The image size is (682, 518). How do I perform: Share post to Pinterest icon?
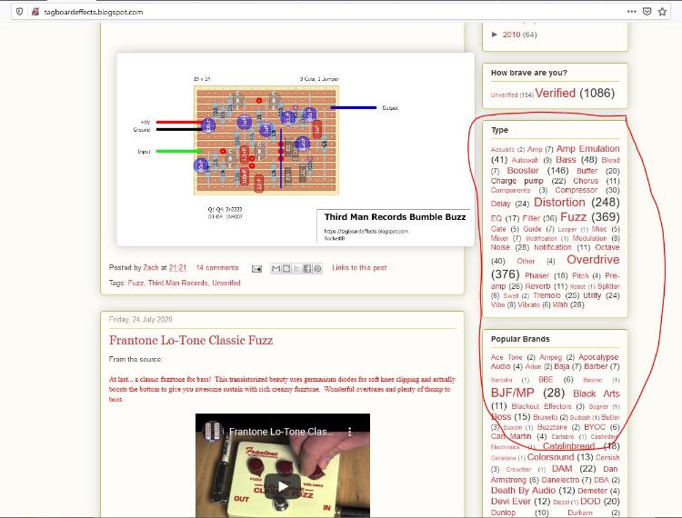pyautogui.click(x=317, y=268)
